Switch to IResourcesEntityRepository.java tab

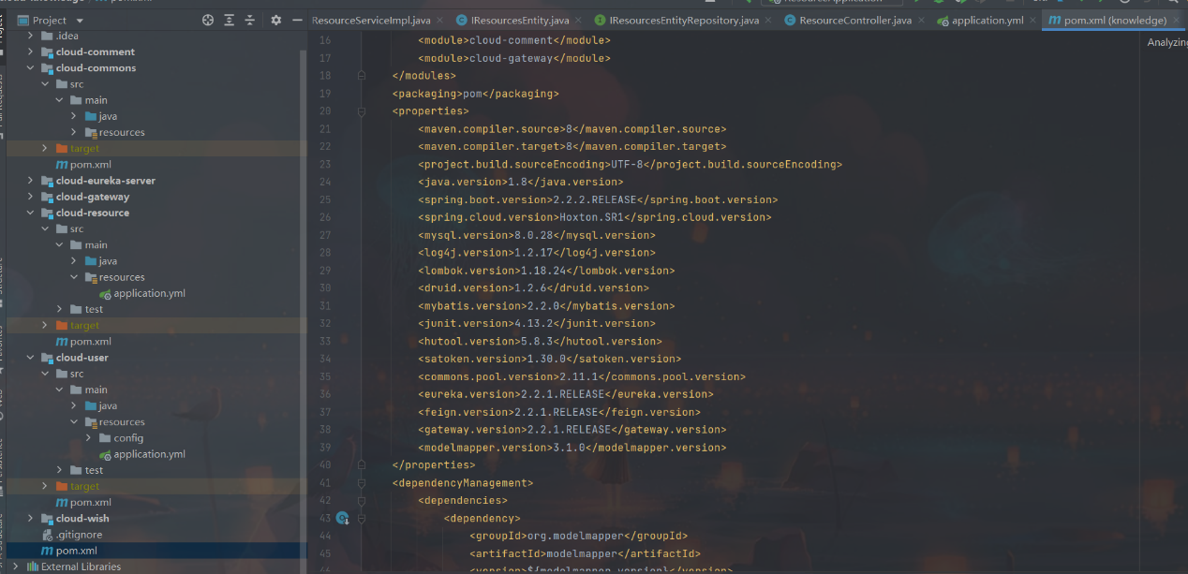(x=684, y=21)
